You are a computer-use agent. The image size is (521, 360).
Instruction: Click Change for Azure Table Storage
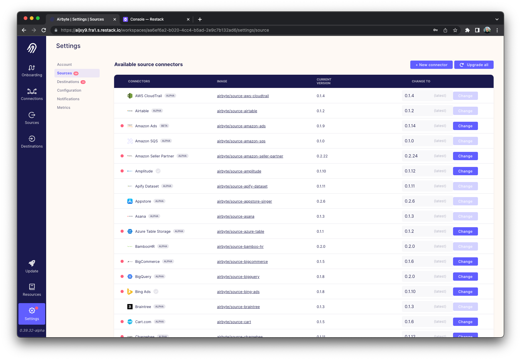point(465,231)
